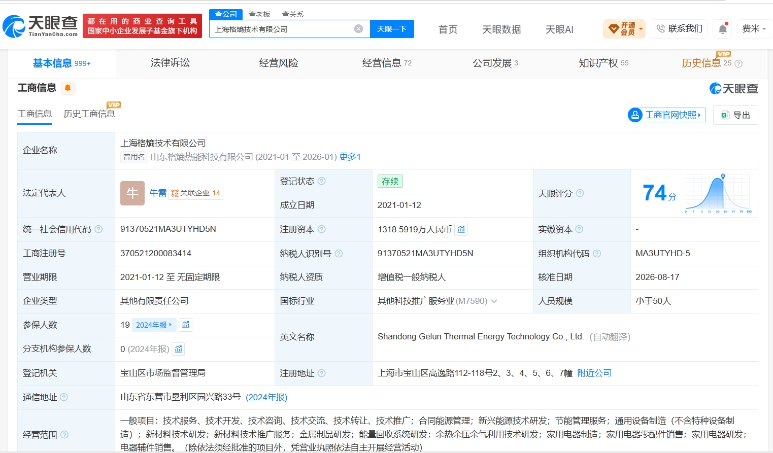Click the 导出 export button

[735, 115]
